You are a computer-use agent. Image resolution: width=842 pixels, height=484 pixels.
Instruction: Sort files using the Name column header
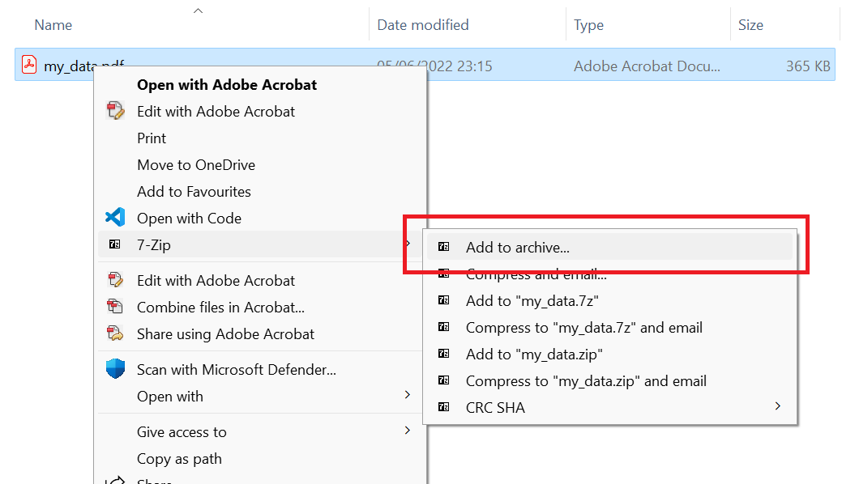pos(53,25)
